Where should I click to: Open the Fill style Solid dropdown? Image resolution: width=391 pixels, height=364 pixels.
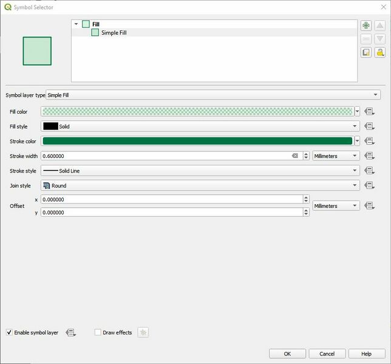[200, 126]
